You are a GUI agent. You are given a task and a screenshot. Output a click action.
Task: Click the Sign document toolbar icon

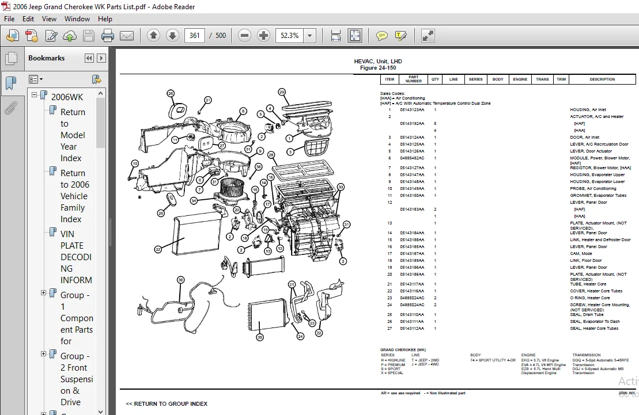coord(51,36)
